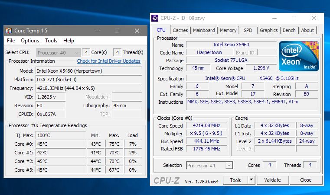Switch to the Bench tab
The image size is (330, 195).
pos(289,30)
